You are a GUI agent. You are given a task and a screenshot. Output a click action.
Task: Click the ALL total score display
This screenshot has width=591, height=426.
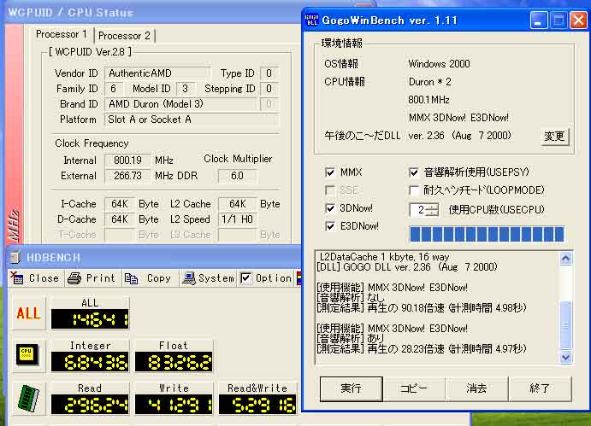pyautogui.click(x=90, y=319)
